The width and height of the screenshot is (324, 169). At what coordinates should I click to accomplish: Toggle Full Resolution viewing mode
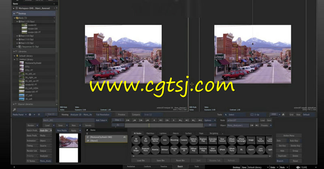pyautogui.click(x=103, y=115)
